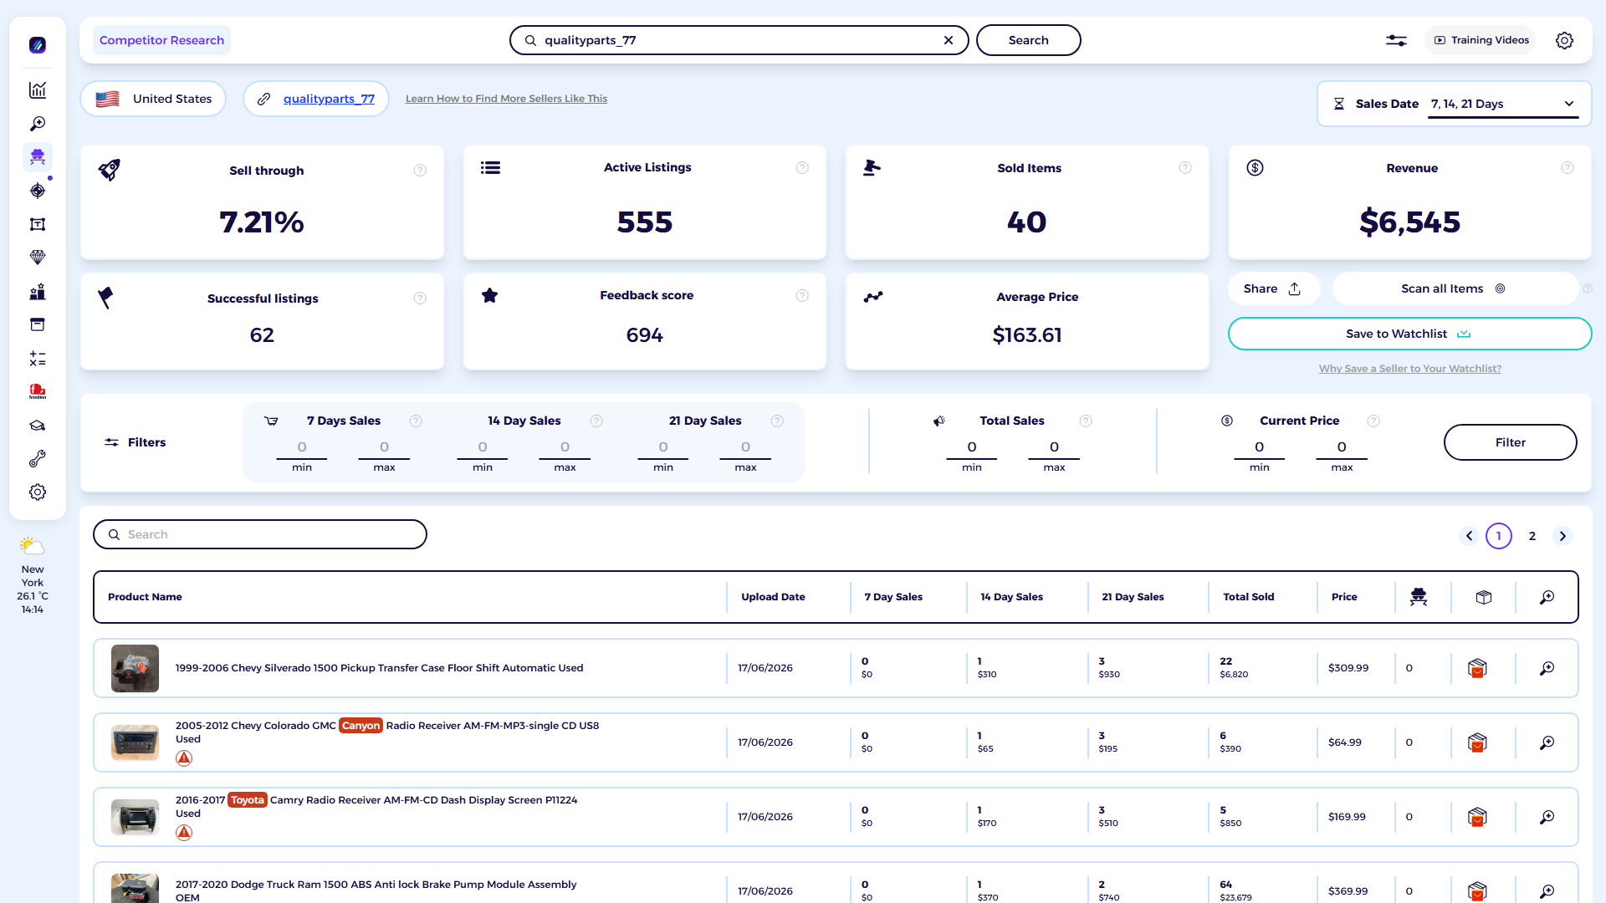Sort by Upload Date column header
The width and height of the screenshot is (1606, 903).
[x=773, y=597]
